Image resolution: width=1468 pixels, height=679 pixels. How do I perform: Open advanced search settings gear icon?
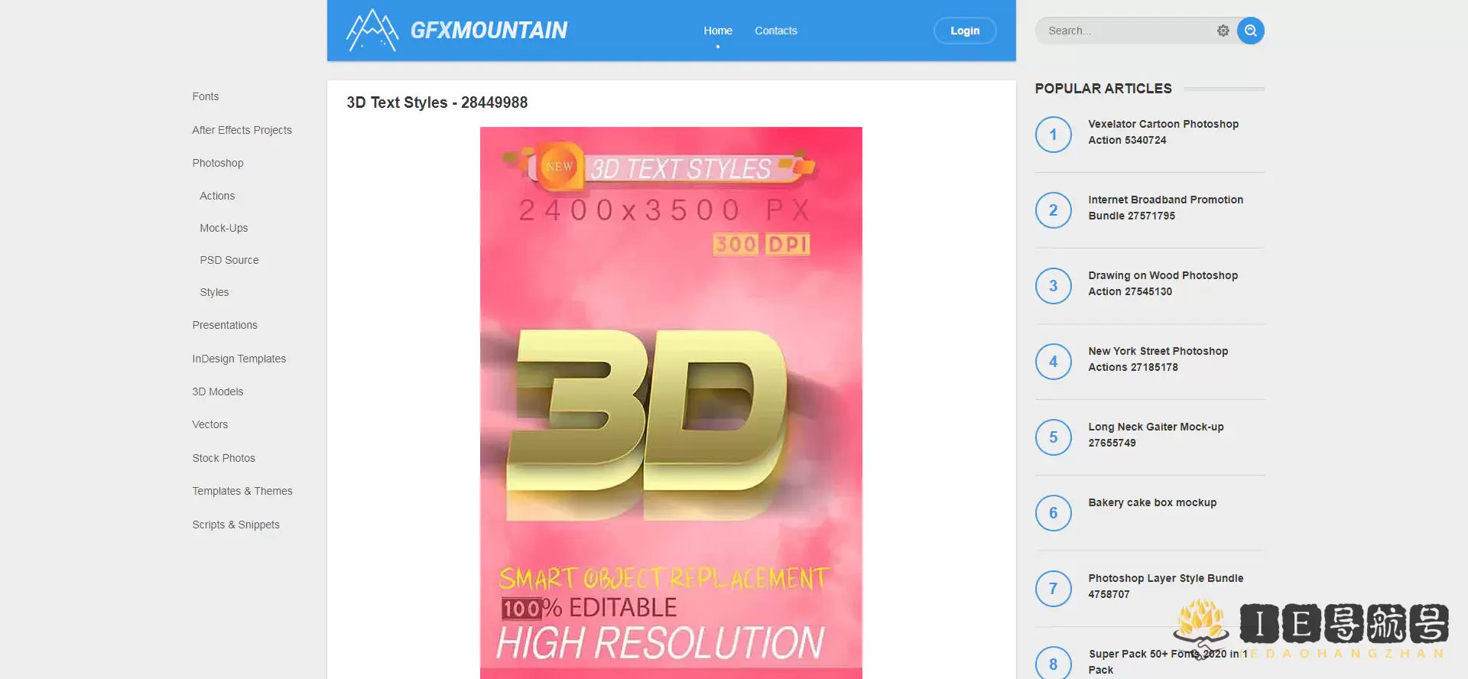[1223, 31]
